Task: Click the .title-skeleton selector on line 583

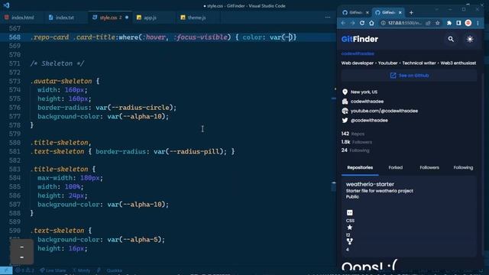Action: [x=60, y=169]
